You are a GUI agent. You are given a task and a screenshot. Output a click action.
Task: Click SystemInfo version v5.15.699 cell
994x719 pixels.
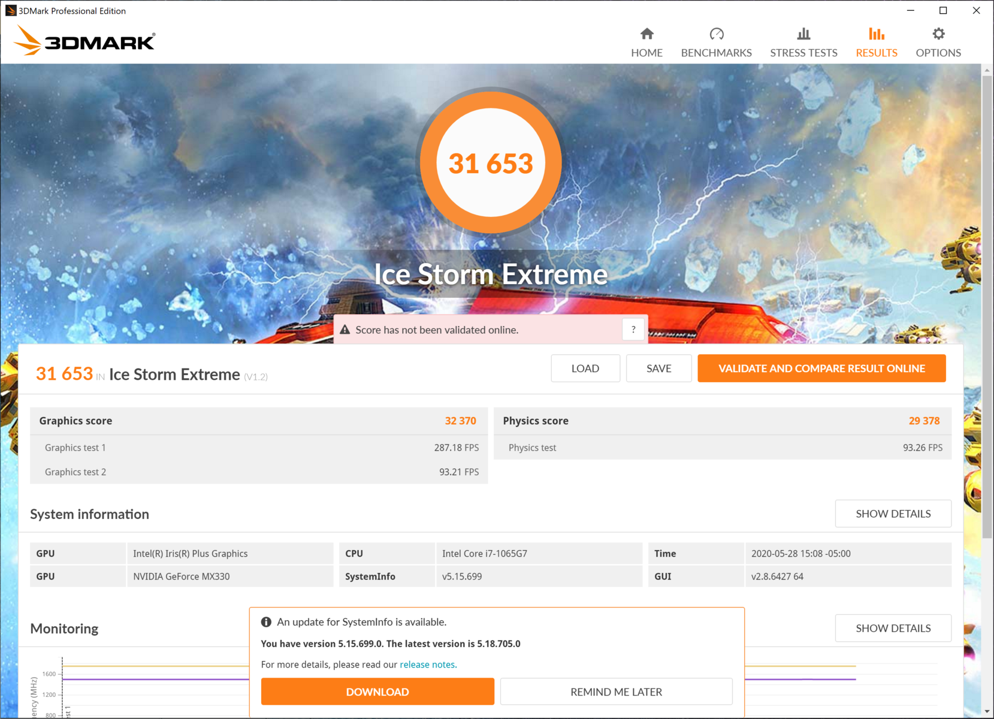point(539,576)
